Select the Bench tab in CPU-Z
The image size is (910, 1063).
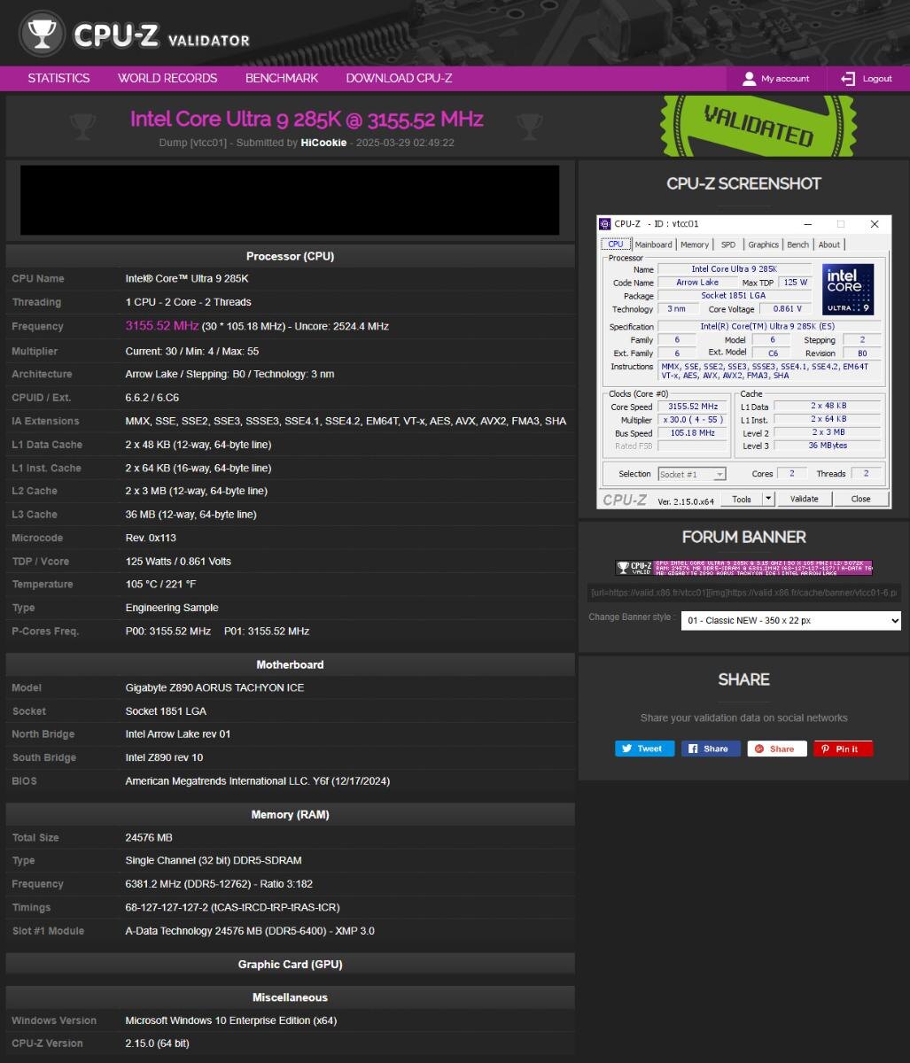point(798,244)
